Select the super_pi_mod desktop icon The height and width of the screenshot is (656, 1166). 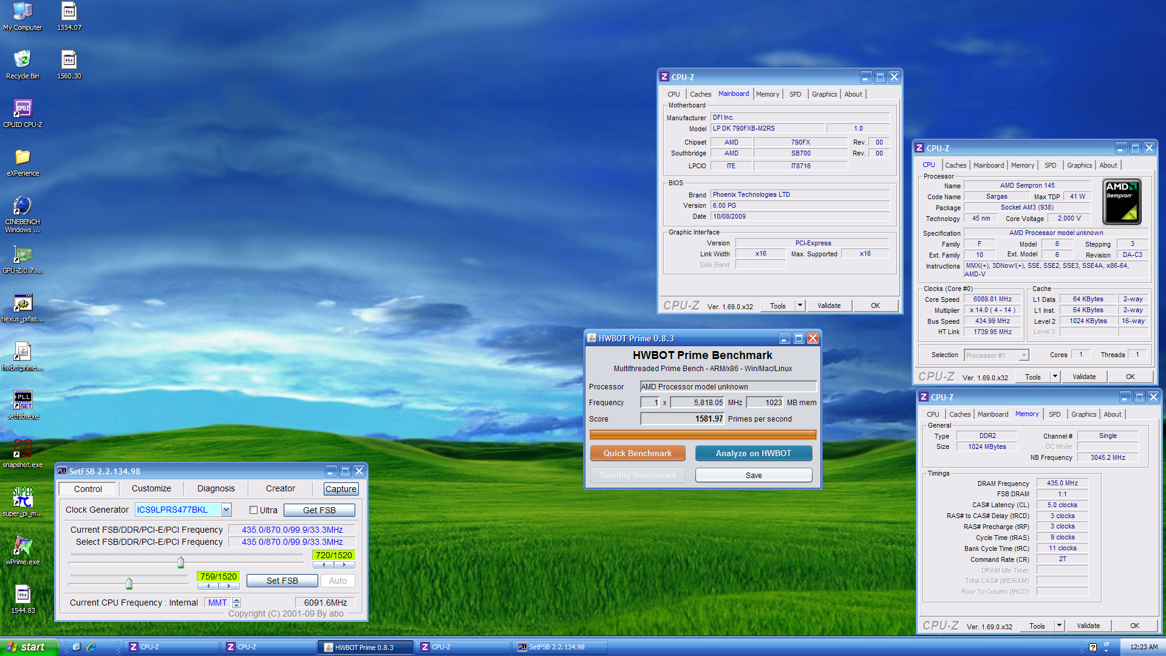point(22,502)
